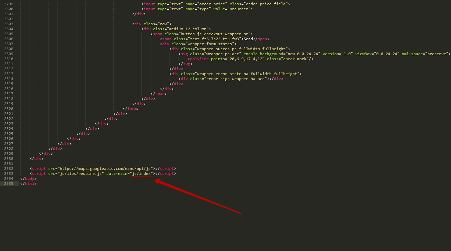Click the underlined "js/index" data-main value

click(142, 174)
